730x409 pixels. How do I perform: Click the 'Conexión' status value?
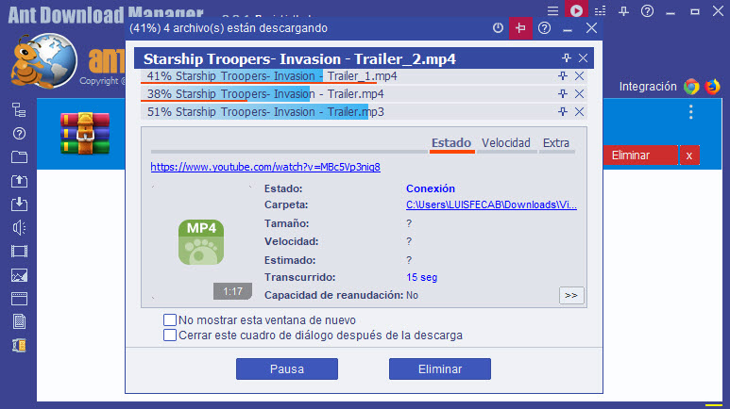pos(431,188)
